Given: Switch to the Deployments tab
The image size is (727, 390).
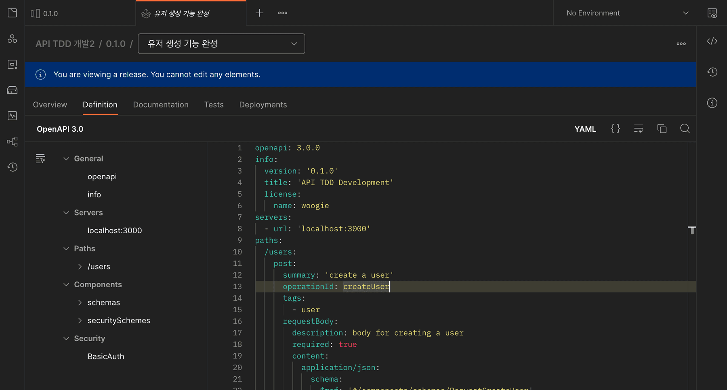Looking at the screenshot, I should coord(263,105).
